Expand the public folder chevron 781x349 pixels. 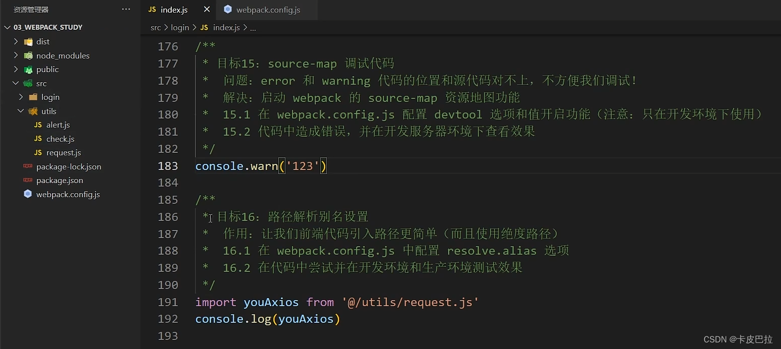coord(16,69)
